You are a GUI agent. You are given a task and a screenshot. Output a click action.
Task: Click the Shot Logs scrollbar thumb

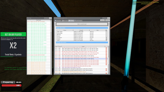pyautogui.click(x=51, y=27)
